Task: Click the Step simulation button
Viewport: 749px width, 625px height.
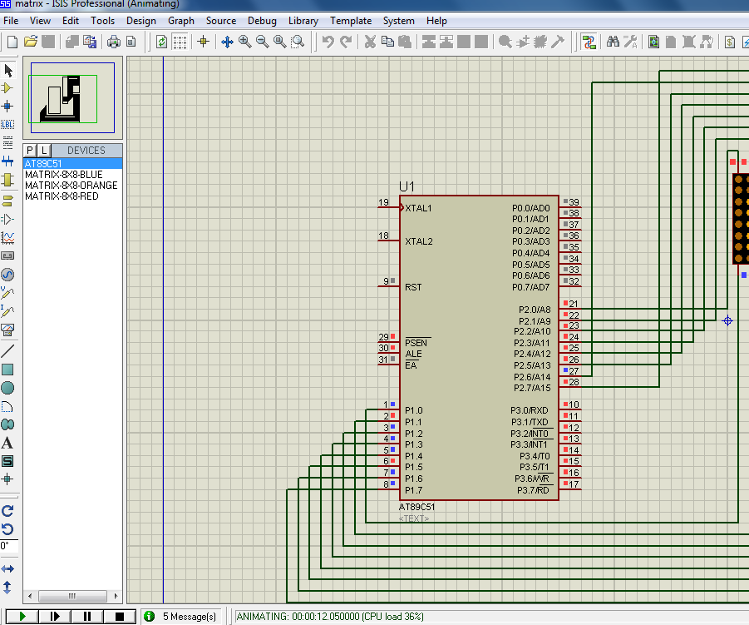Action: 55,617
